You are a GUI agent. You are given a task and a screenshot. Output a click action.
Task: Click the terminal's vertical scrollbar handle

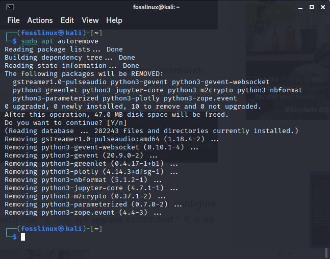[326, 252]
